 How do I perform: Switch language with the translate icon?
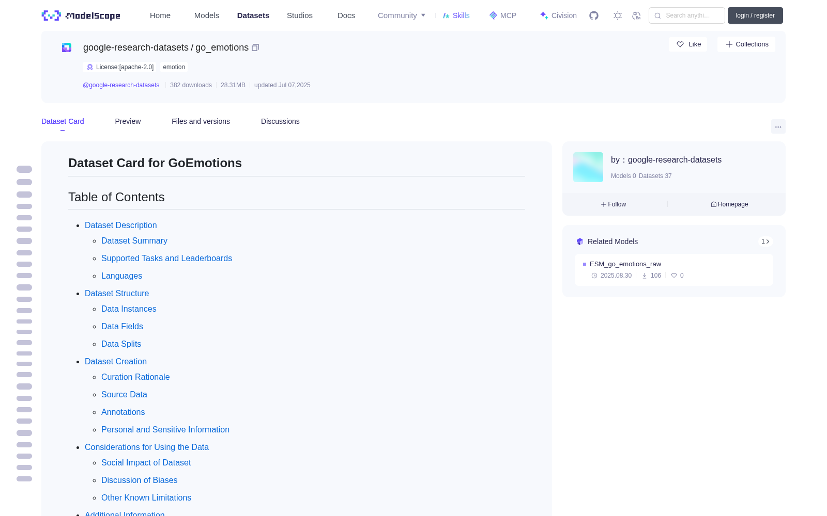[x=636, y=15]
